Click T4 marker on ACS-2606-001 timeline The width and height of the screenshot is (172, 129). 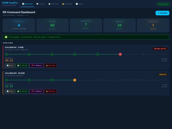pos(97,54)
